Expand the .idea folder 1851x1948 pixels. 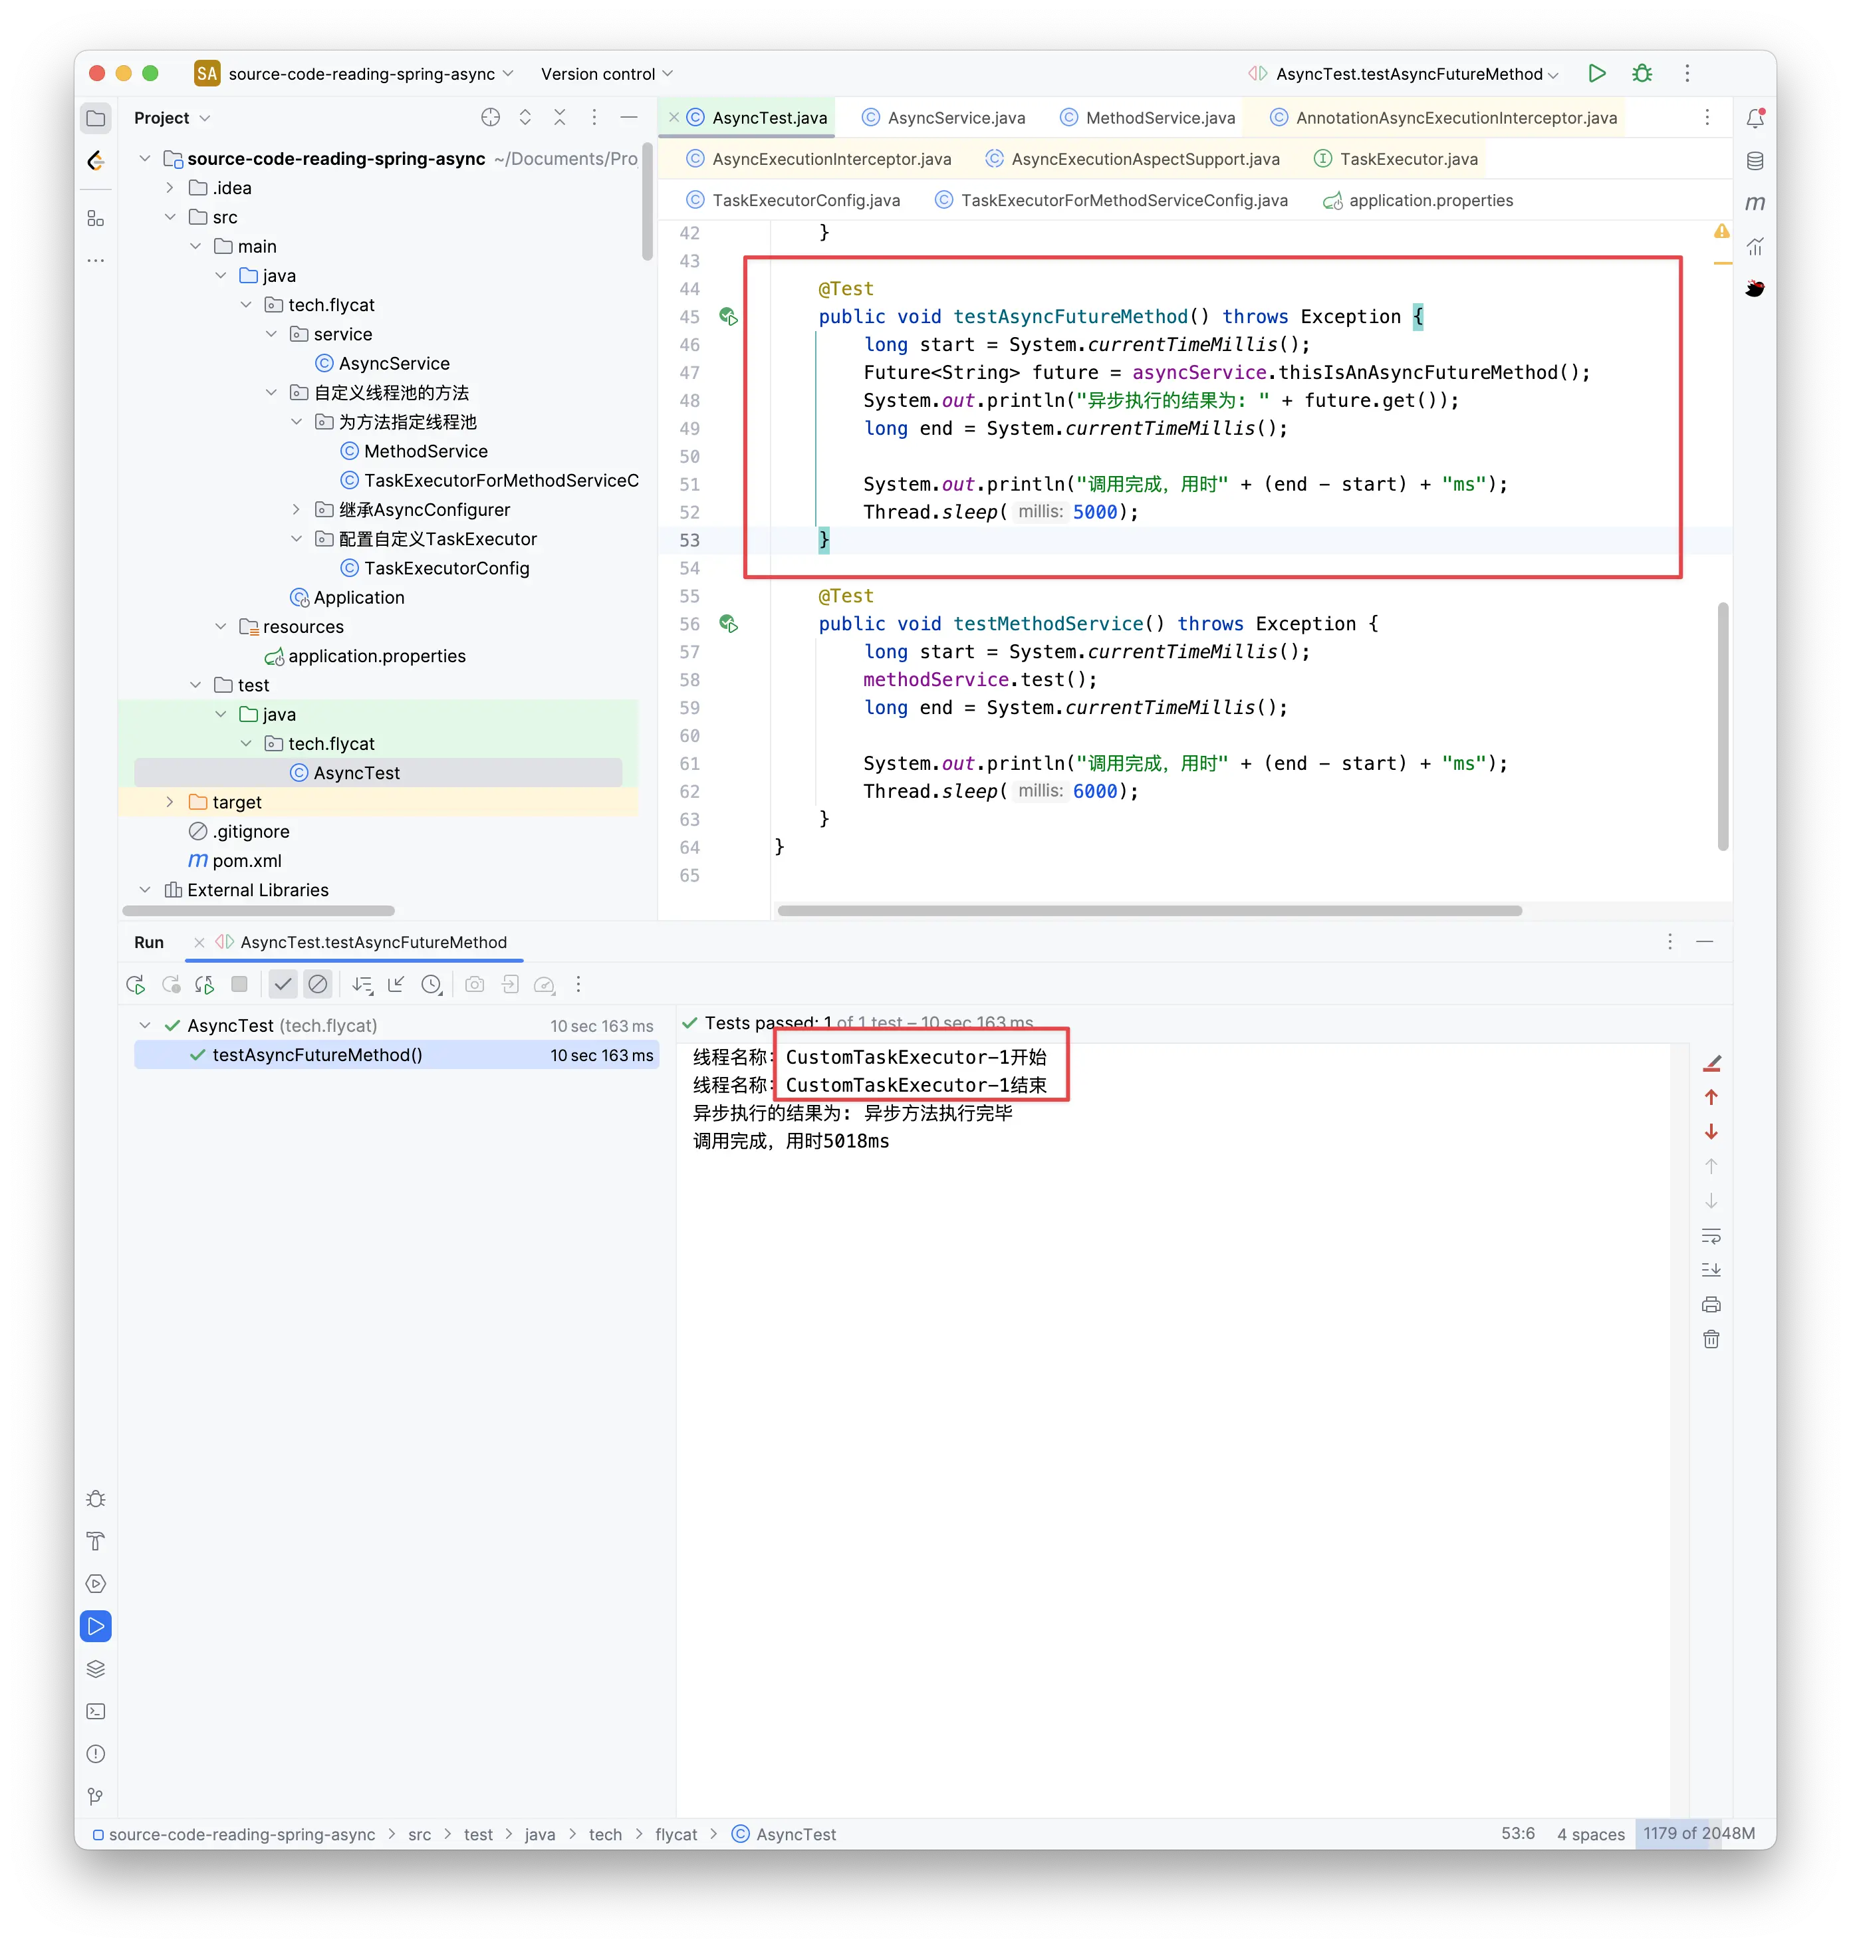[170, 187]
